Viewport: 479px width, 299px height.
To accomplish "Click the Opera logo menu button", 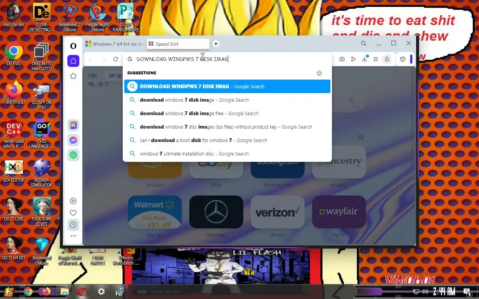I will (73, 46).
